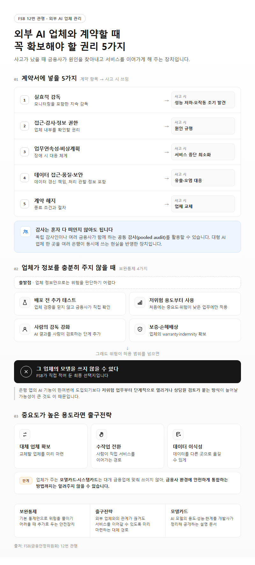Screen dimensions: 255x565
Task: Click the 접근·감사·정보 권한 heading
Action: point(56,123)
